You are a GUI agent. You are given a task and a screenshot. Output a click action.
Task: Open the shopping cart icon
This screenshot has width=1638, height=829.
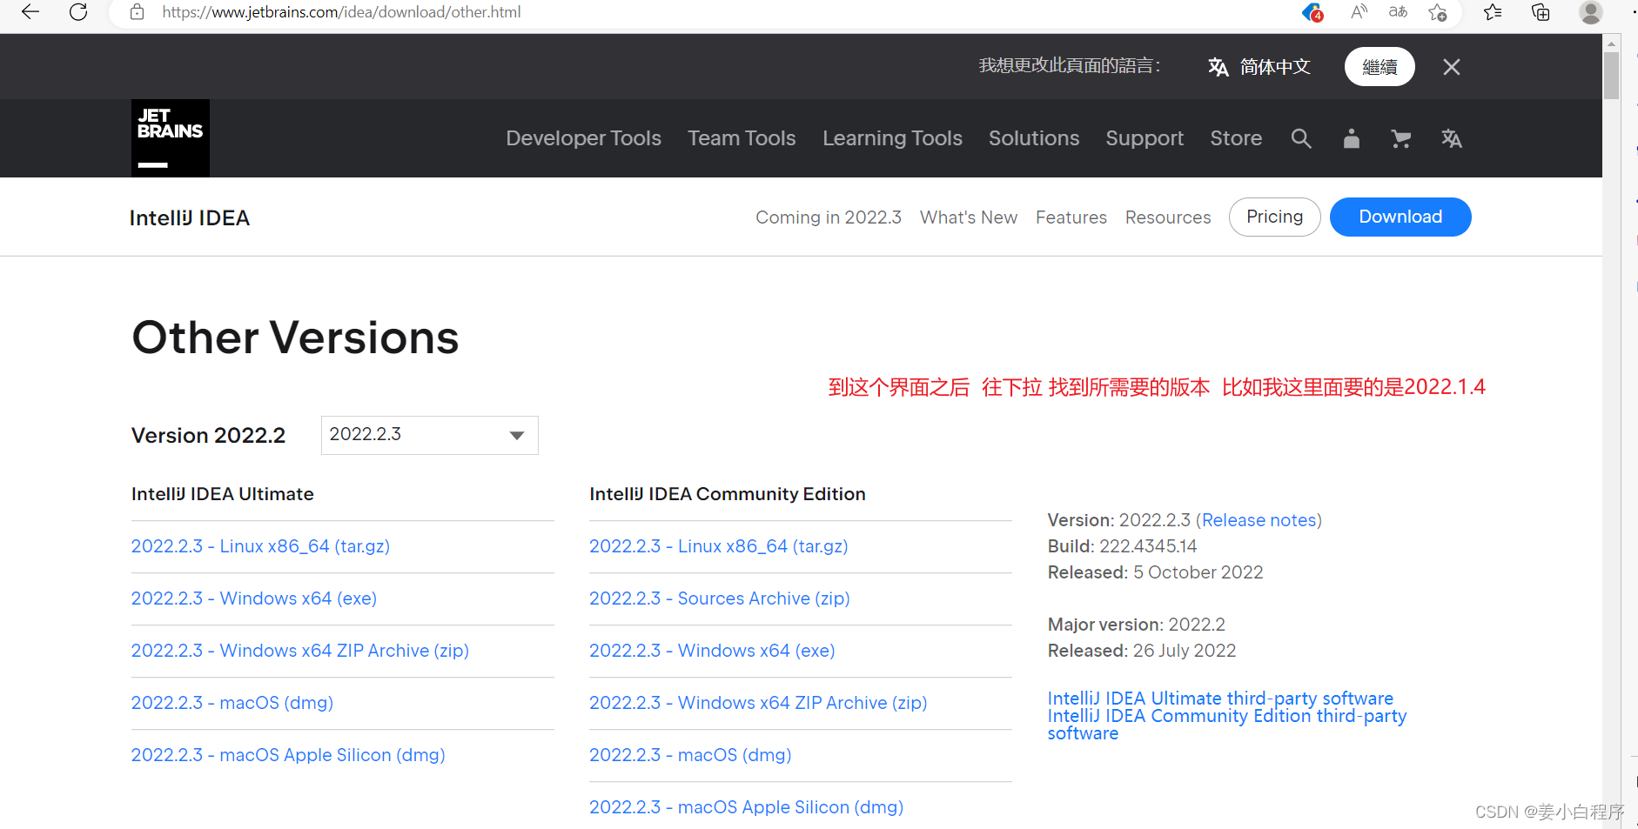coord(1400,138)
